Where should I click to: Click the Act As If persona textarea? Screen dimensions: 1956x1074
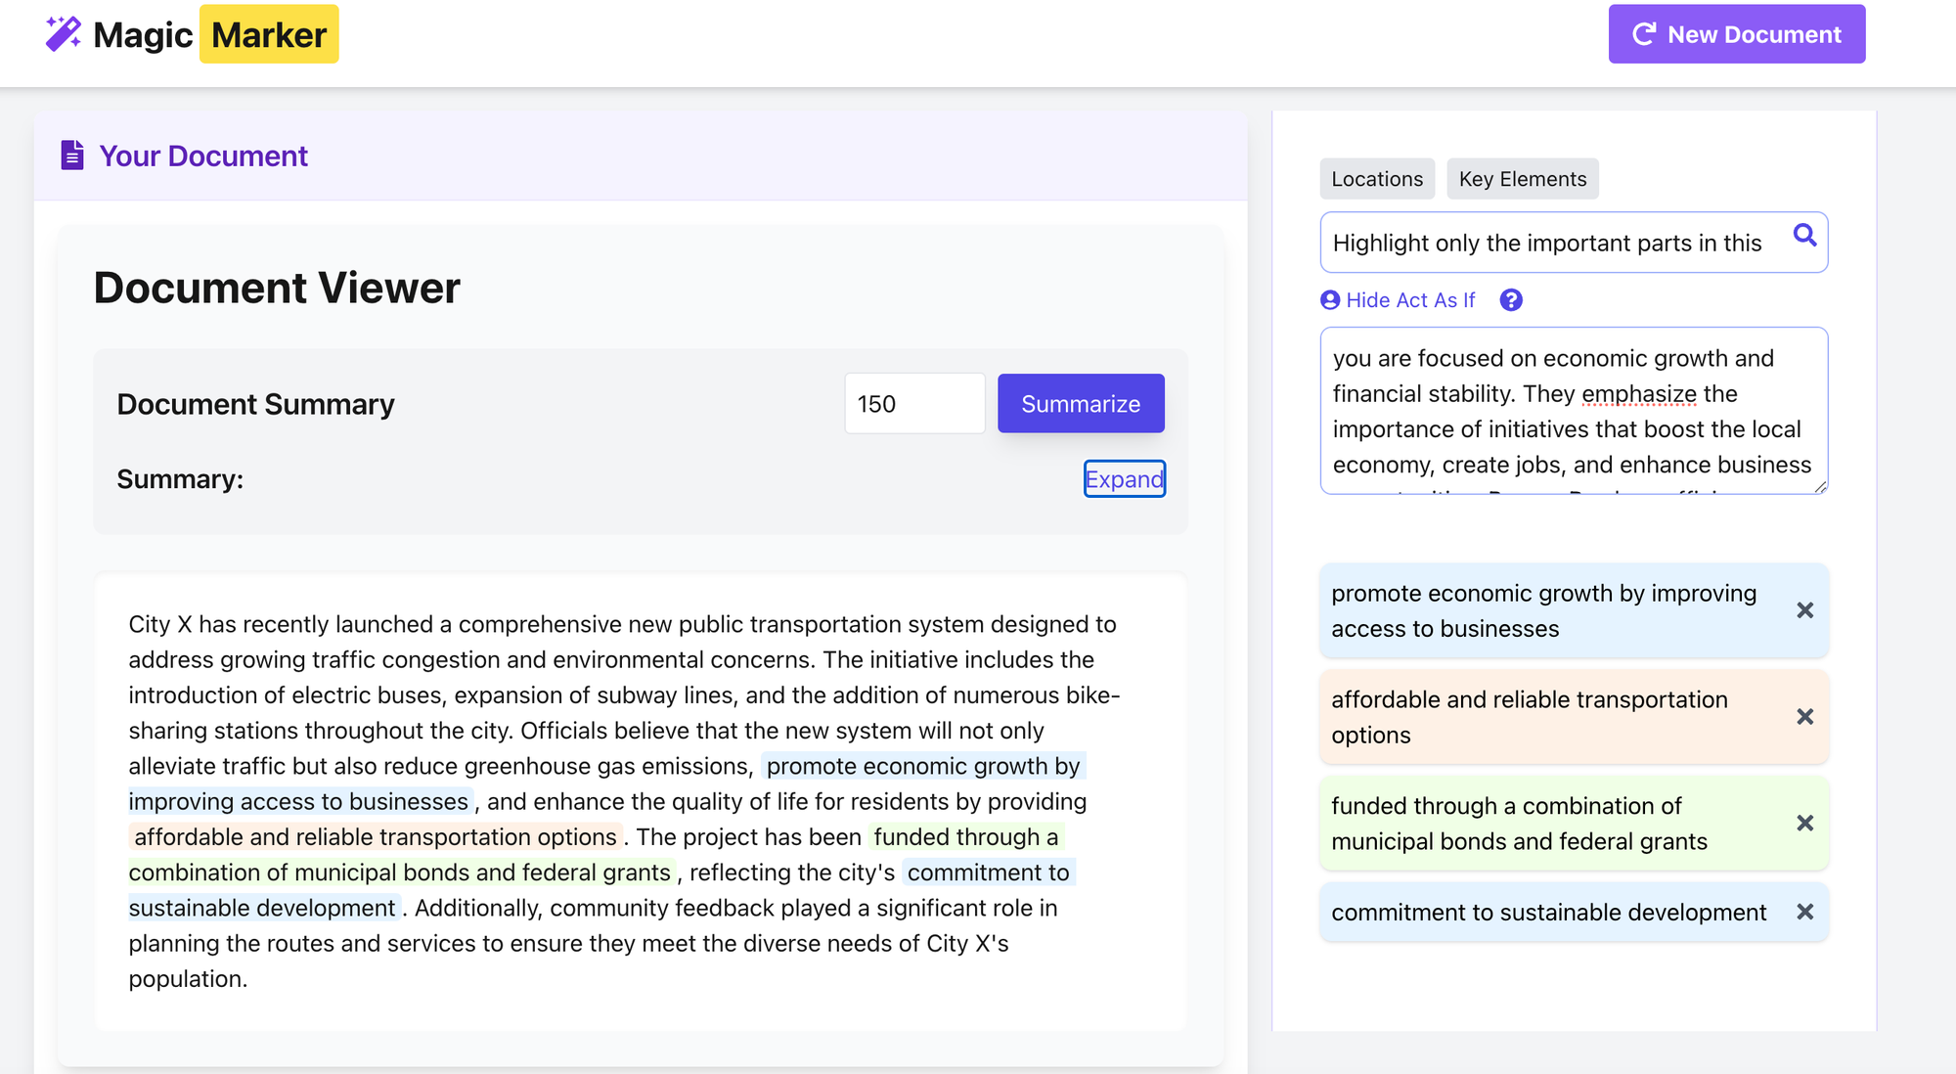tap(1573, 411)
